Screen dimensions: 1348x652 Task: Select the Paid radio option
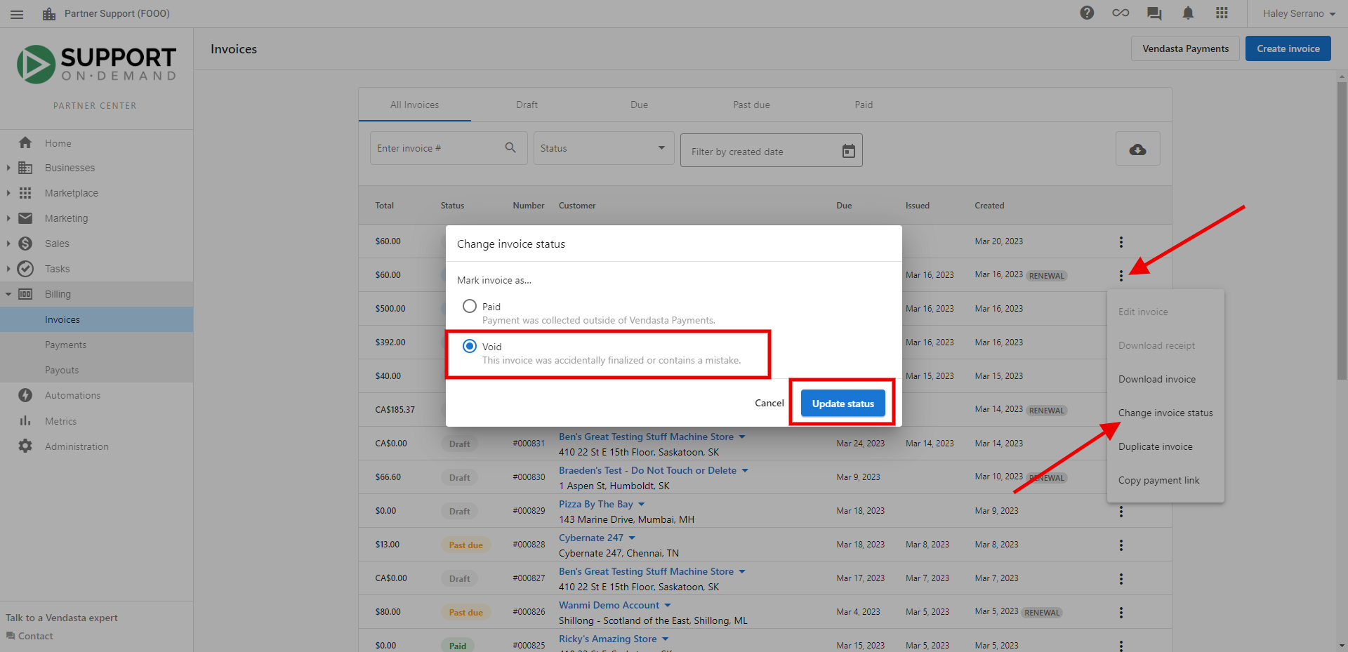tap(470, 306)
